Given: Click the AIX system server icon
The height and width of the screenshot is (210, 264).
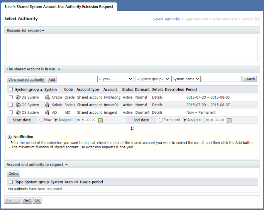Looking at the screenshot, I should [47, 112].
